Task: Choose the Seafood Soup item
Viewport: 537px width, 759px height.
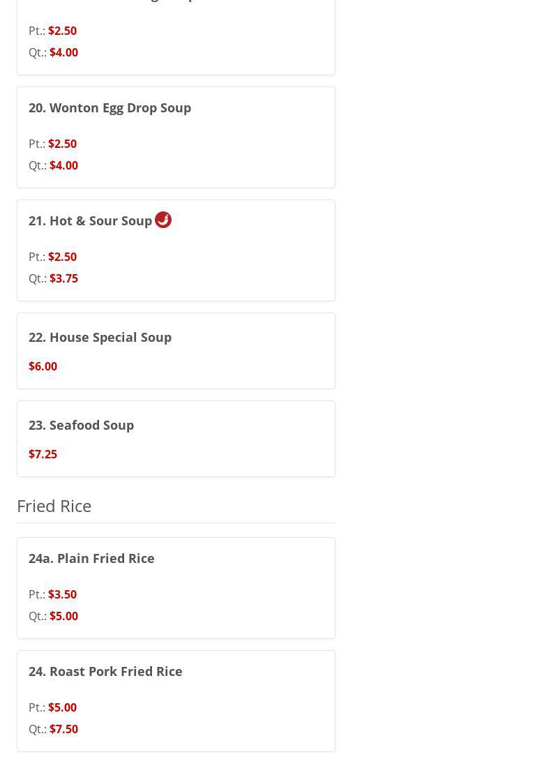Action: (x=81, y=426)
